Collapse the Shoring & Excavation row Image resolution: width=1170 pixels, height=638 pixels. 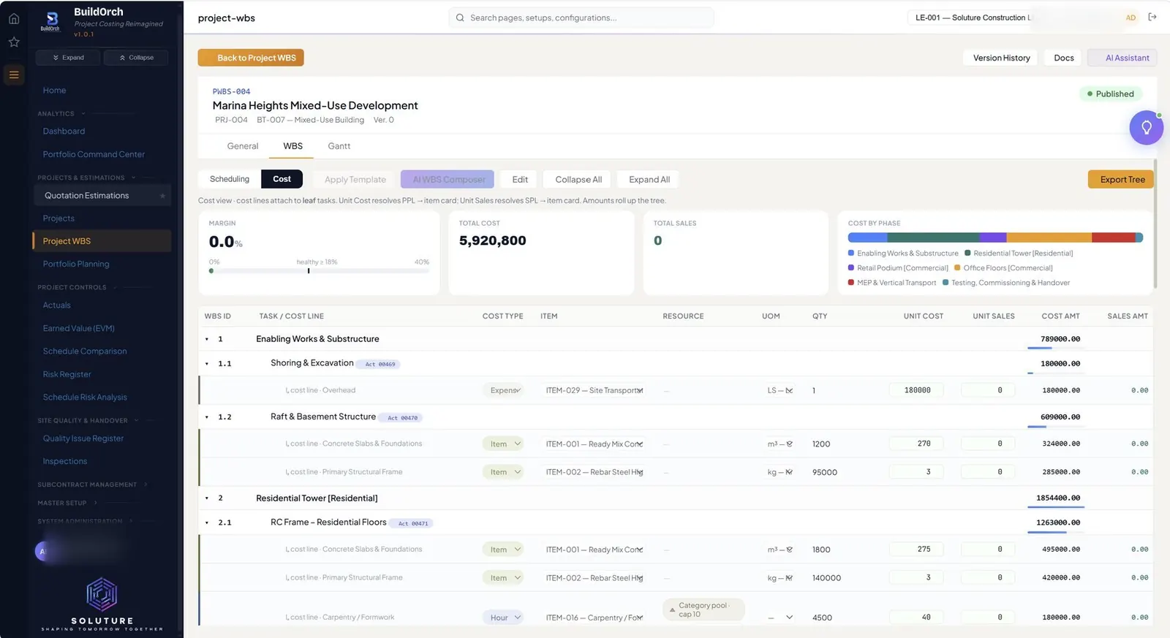(x=207, y=364)
